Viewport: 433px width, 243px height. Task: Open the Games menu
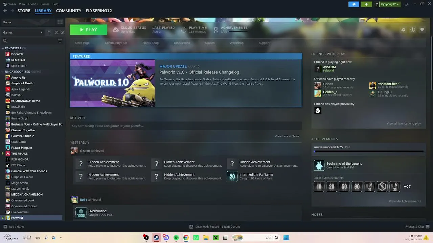[45, 4]
